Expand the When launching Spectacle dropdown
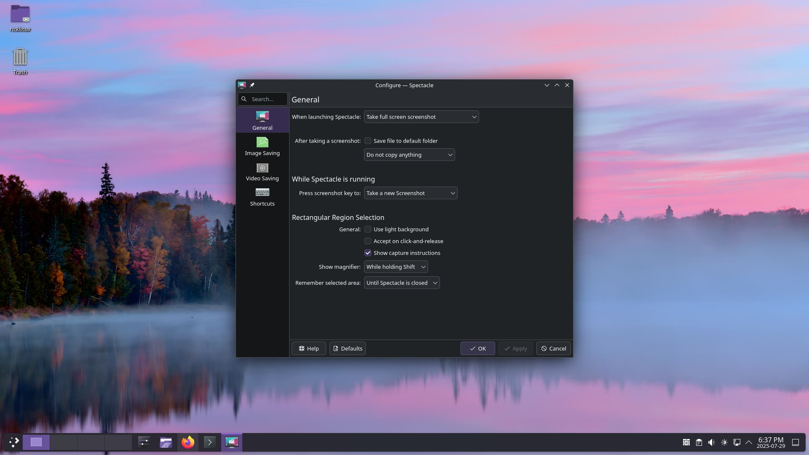 pos(421,117)
